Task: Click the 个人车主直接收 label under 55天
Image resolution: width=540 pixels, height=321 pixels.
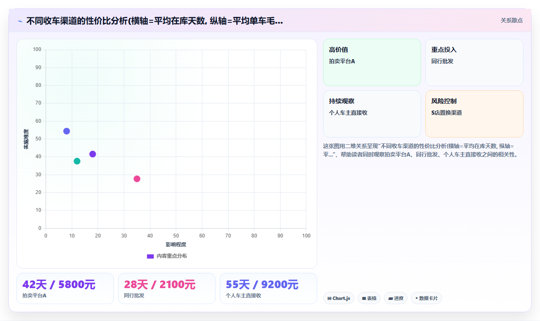Action: [x=243, y=296]
